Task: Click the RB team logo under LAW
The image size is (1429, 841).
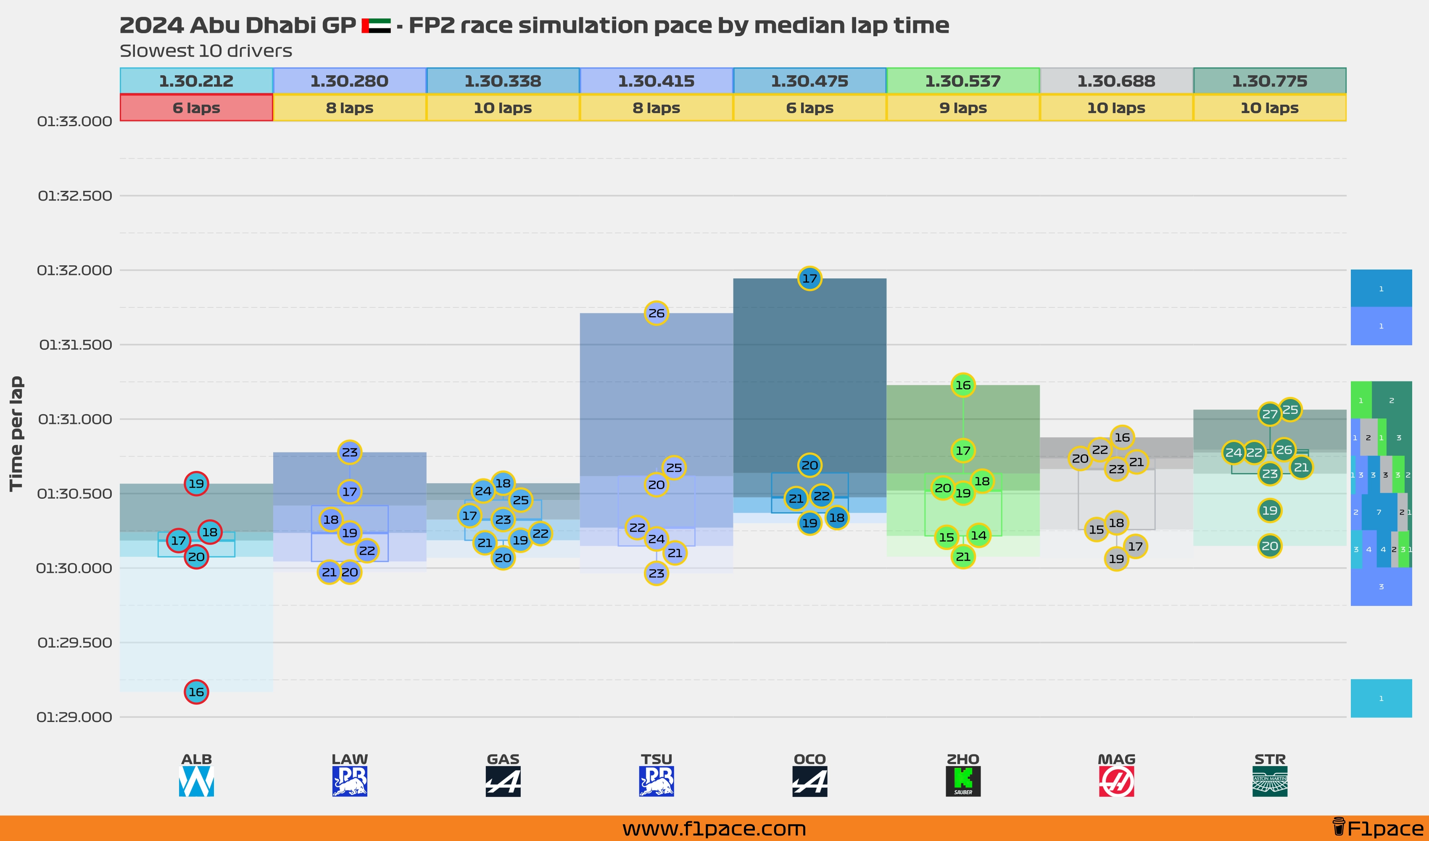Action: point(350,781)
